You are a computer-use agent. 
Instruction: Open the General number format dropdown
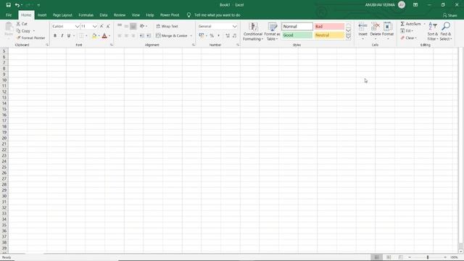coord(235,26)
